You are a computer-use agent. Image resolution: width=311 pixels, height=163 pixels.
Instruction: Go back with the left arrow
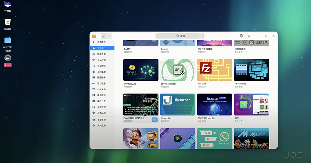(x=103, y=36)
